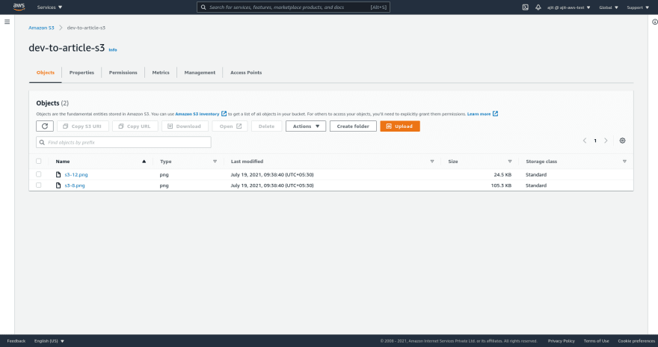The image size is (658, 347).
Task: Click the Open button
Action: click(x=230, y=126)
